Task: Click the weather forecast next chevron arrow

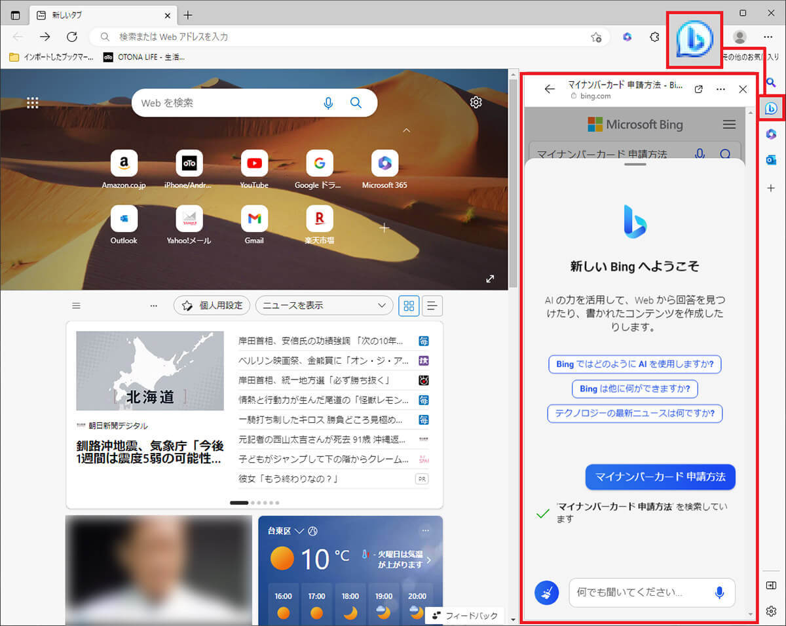Action: pos(429,560)
